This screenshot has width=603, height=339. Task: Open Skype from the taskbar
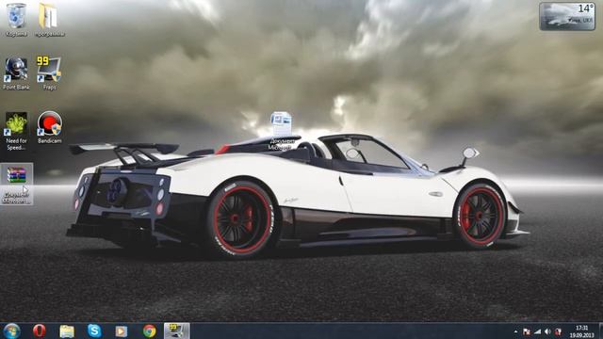(94, 331)
